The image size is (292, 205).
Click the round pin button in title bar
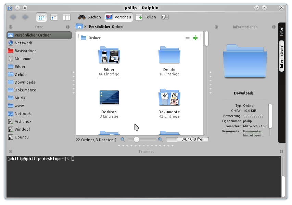pyautogui.click(x=17, y=8)
